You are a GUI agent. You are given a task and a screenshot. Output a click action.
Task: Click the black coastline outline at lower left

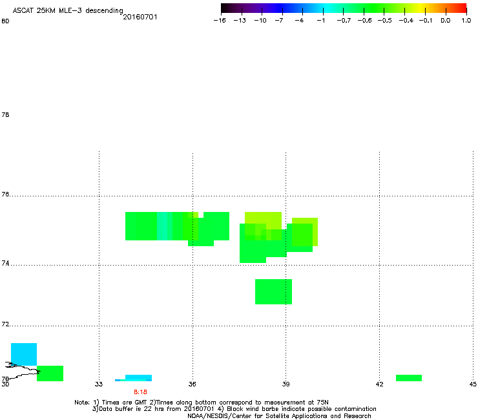tap(23, 370)
